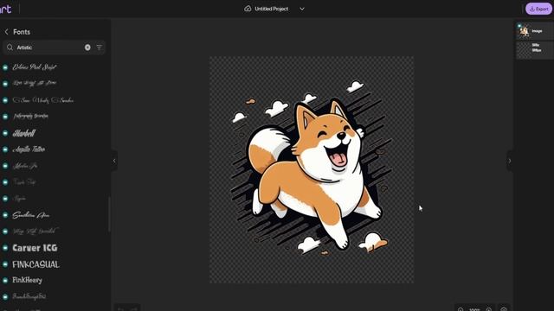The image size is (554, 311).
Task: Export the project
Action: click(538, 9)
